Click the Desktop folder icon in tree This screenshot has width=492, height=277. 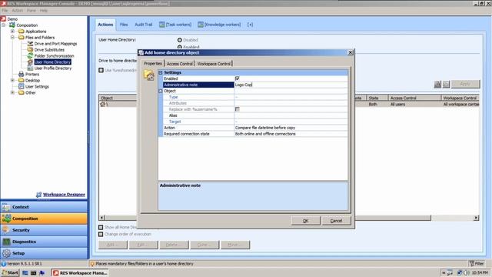click(x=21, y=80)
